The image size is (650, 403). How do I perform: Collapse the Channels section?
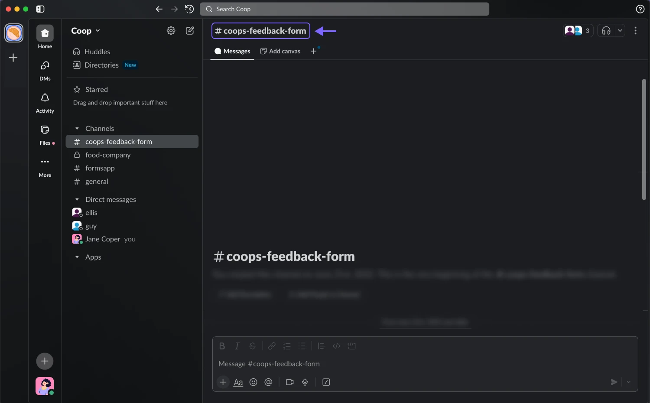[x=77, y=128]
